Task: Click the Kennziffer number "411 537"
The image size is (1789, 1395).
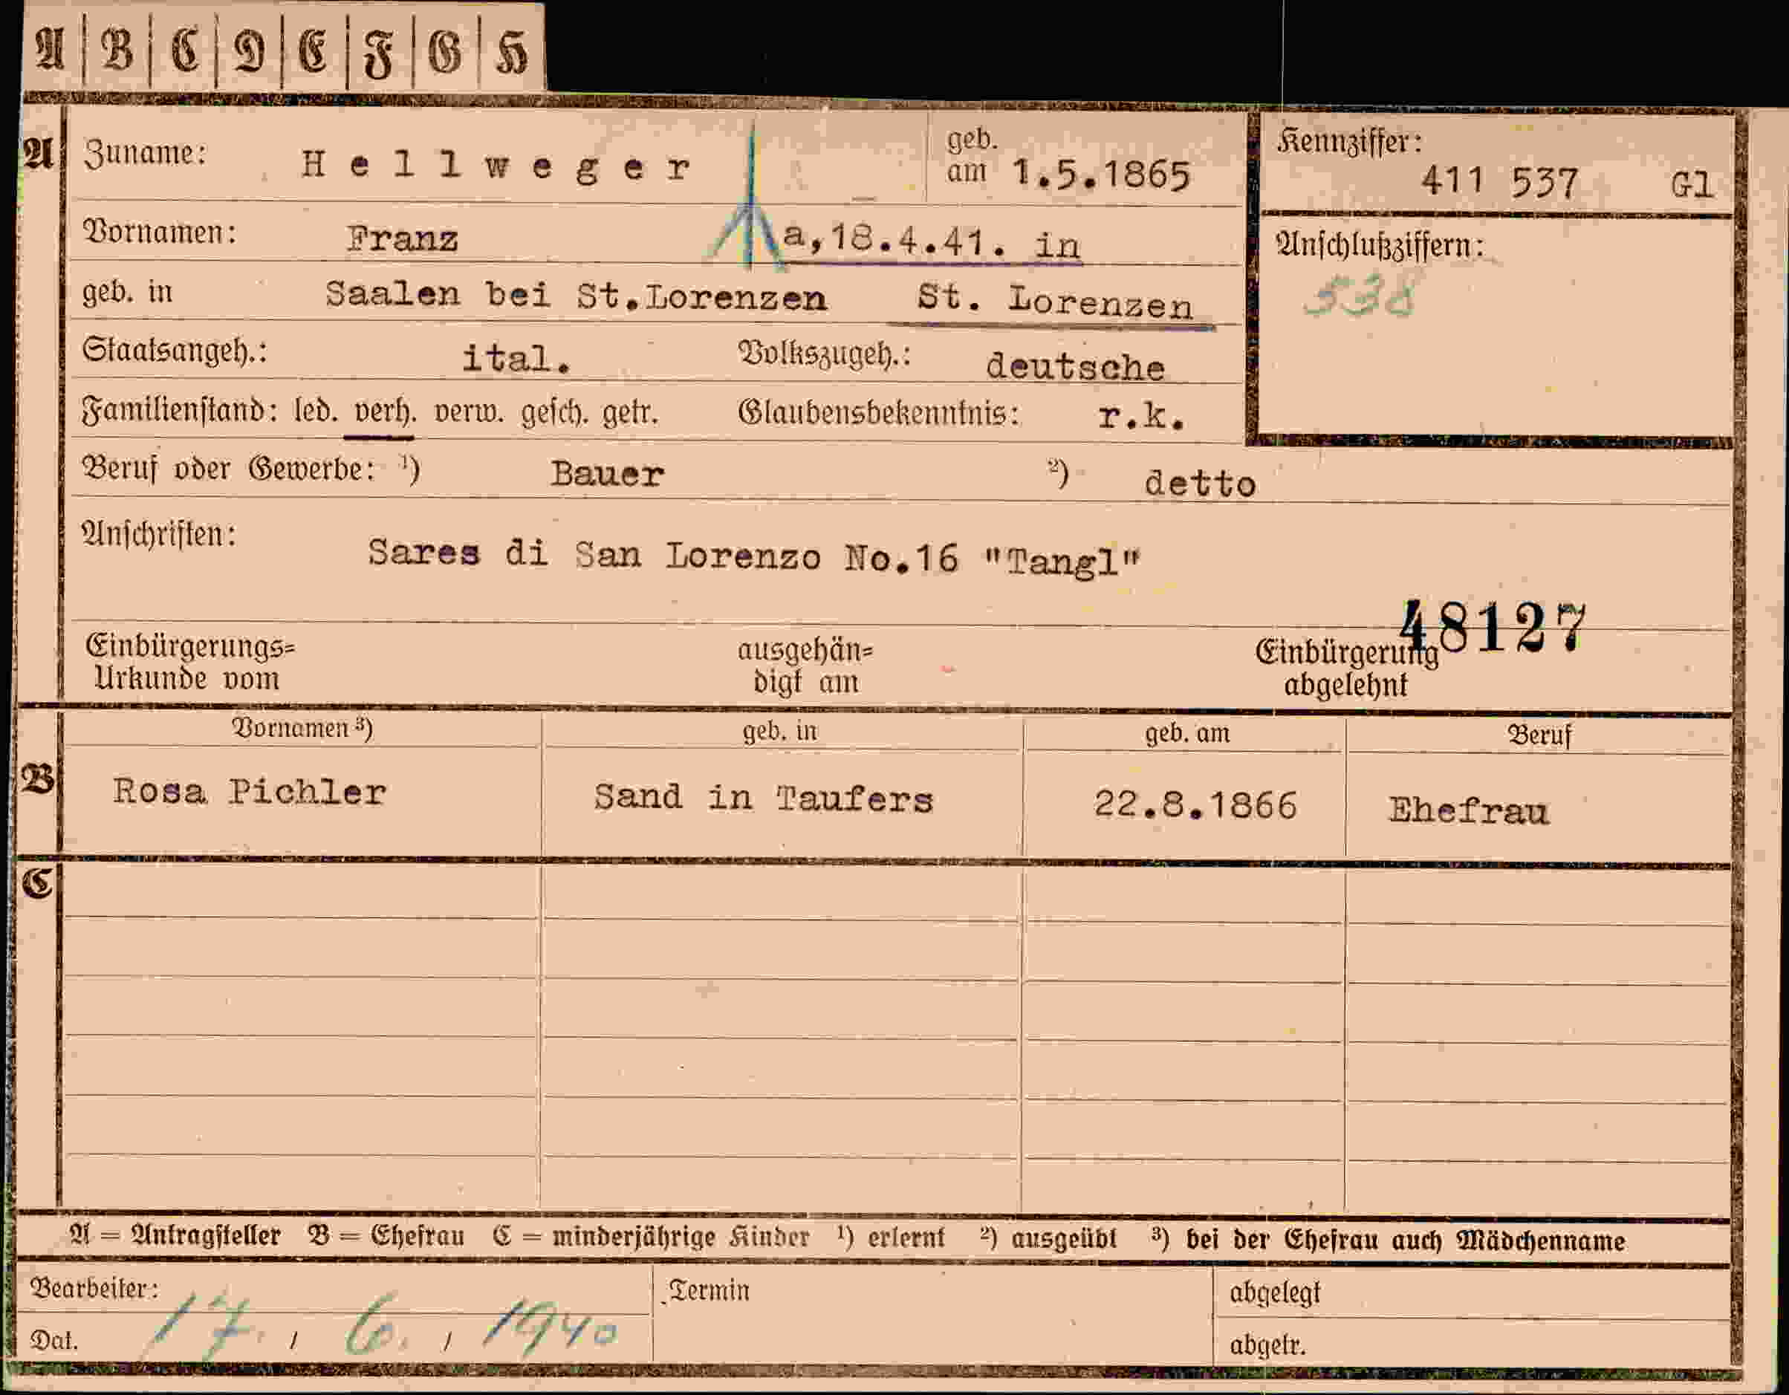Action: point(1499,182)
